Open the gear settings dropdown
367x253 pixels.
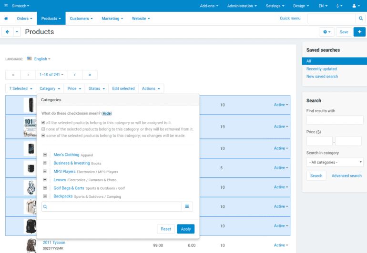(326, 32)
